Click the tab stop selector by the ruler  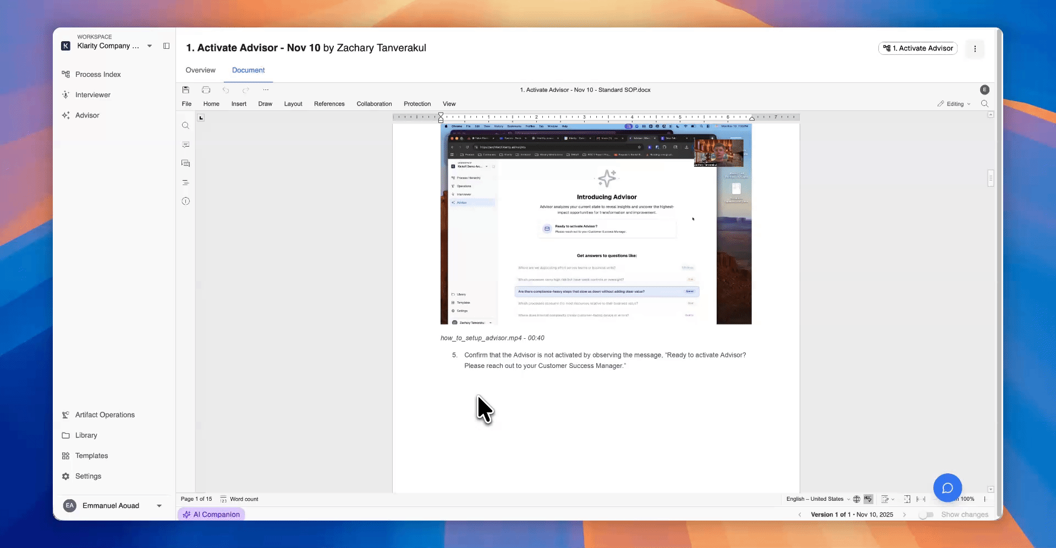point(201,118)
